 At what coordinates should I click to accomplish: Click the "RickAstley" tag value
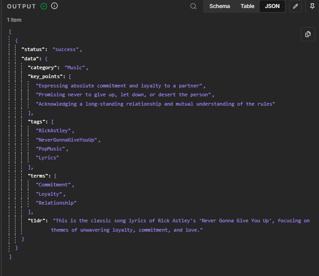coord(53,130)
